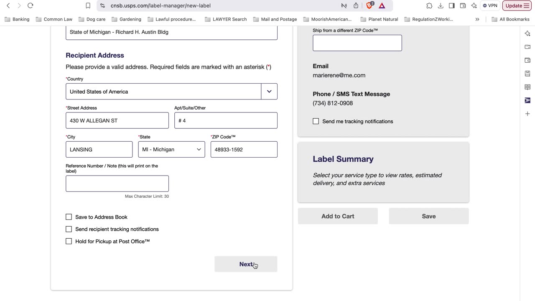The height and width of the screenshot is (301, 535).
Task: Show hidden bookmarks with chevron overflow
Action: pyautogui.click(x=477, y=19)
